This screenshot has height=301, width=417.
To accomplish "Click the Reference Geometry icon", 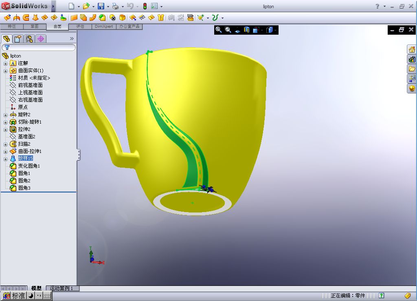I will pos(201,18).
